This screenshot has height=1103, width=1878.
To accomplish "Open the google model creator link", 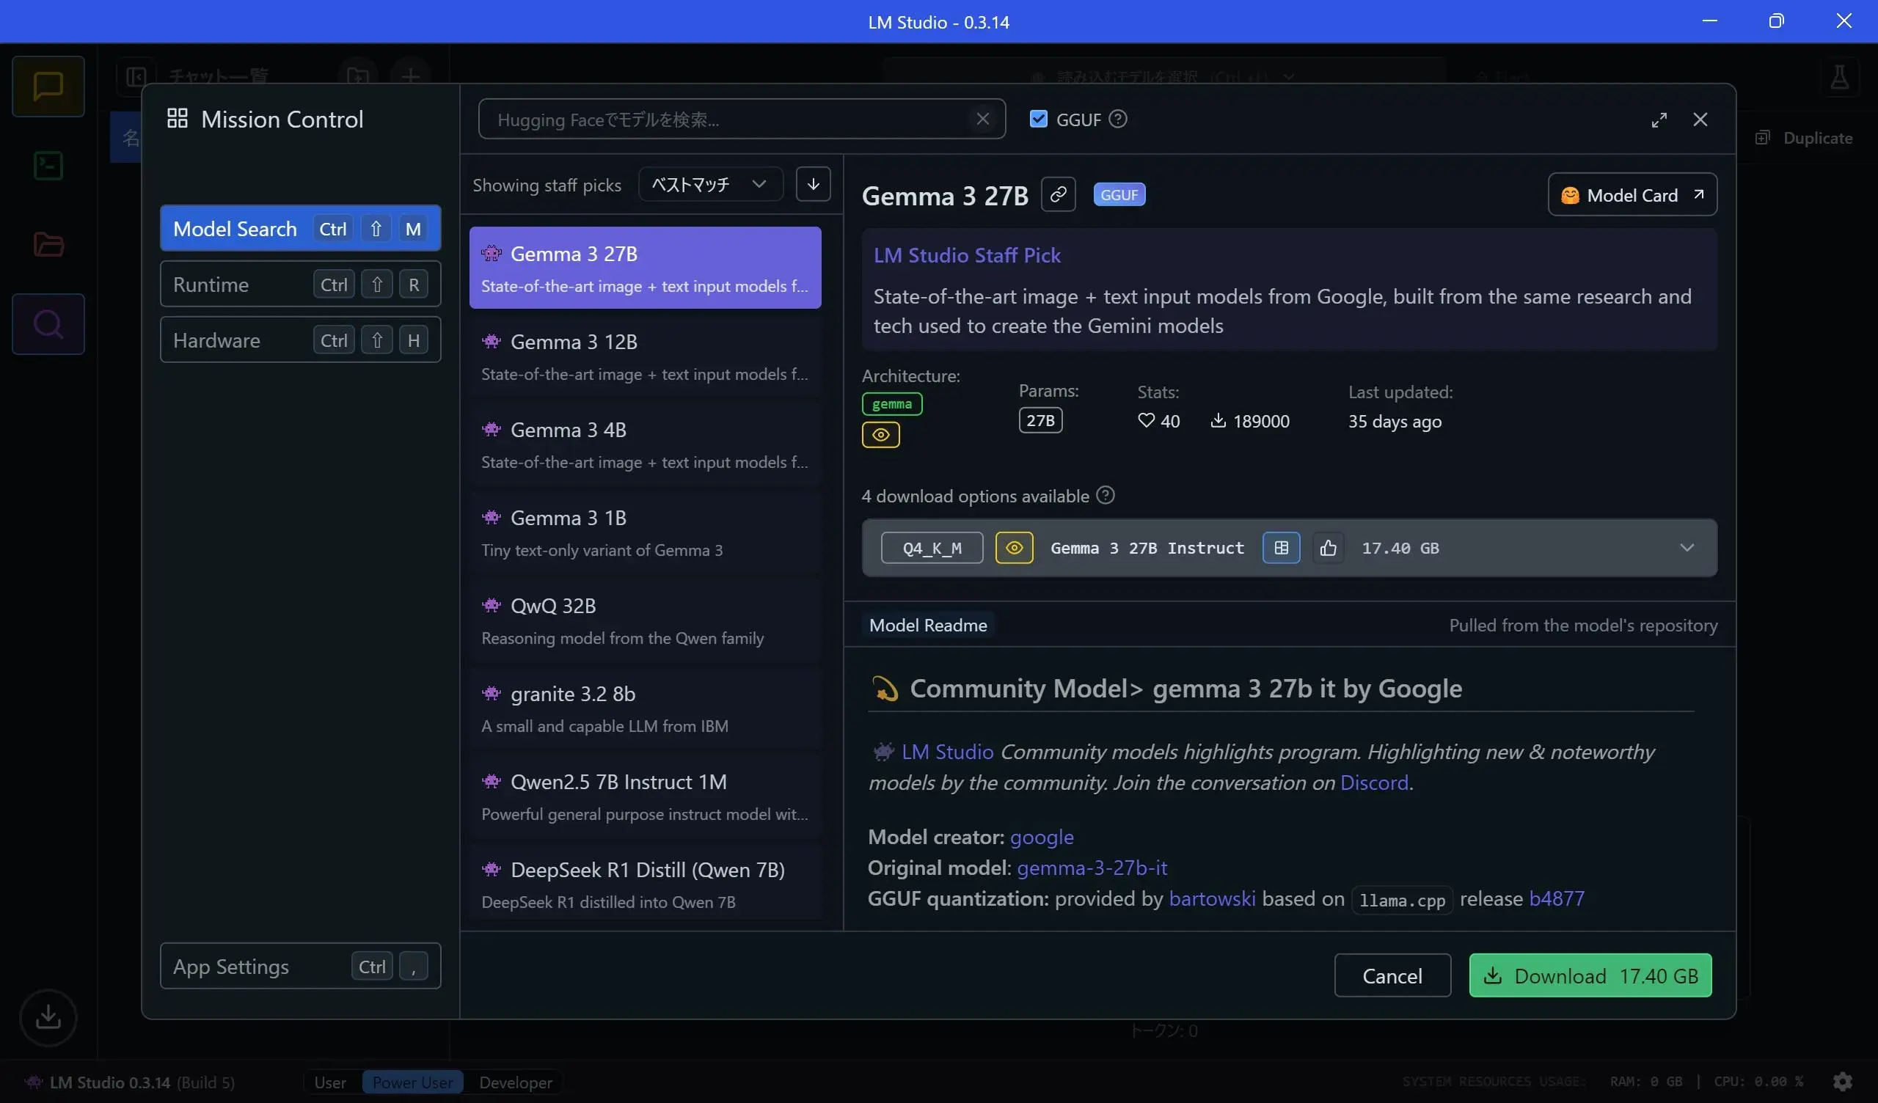I will coord(1042,836).
